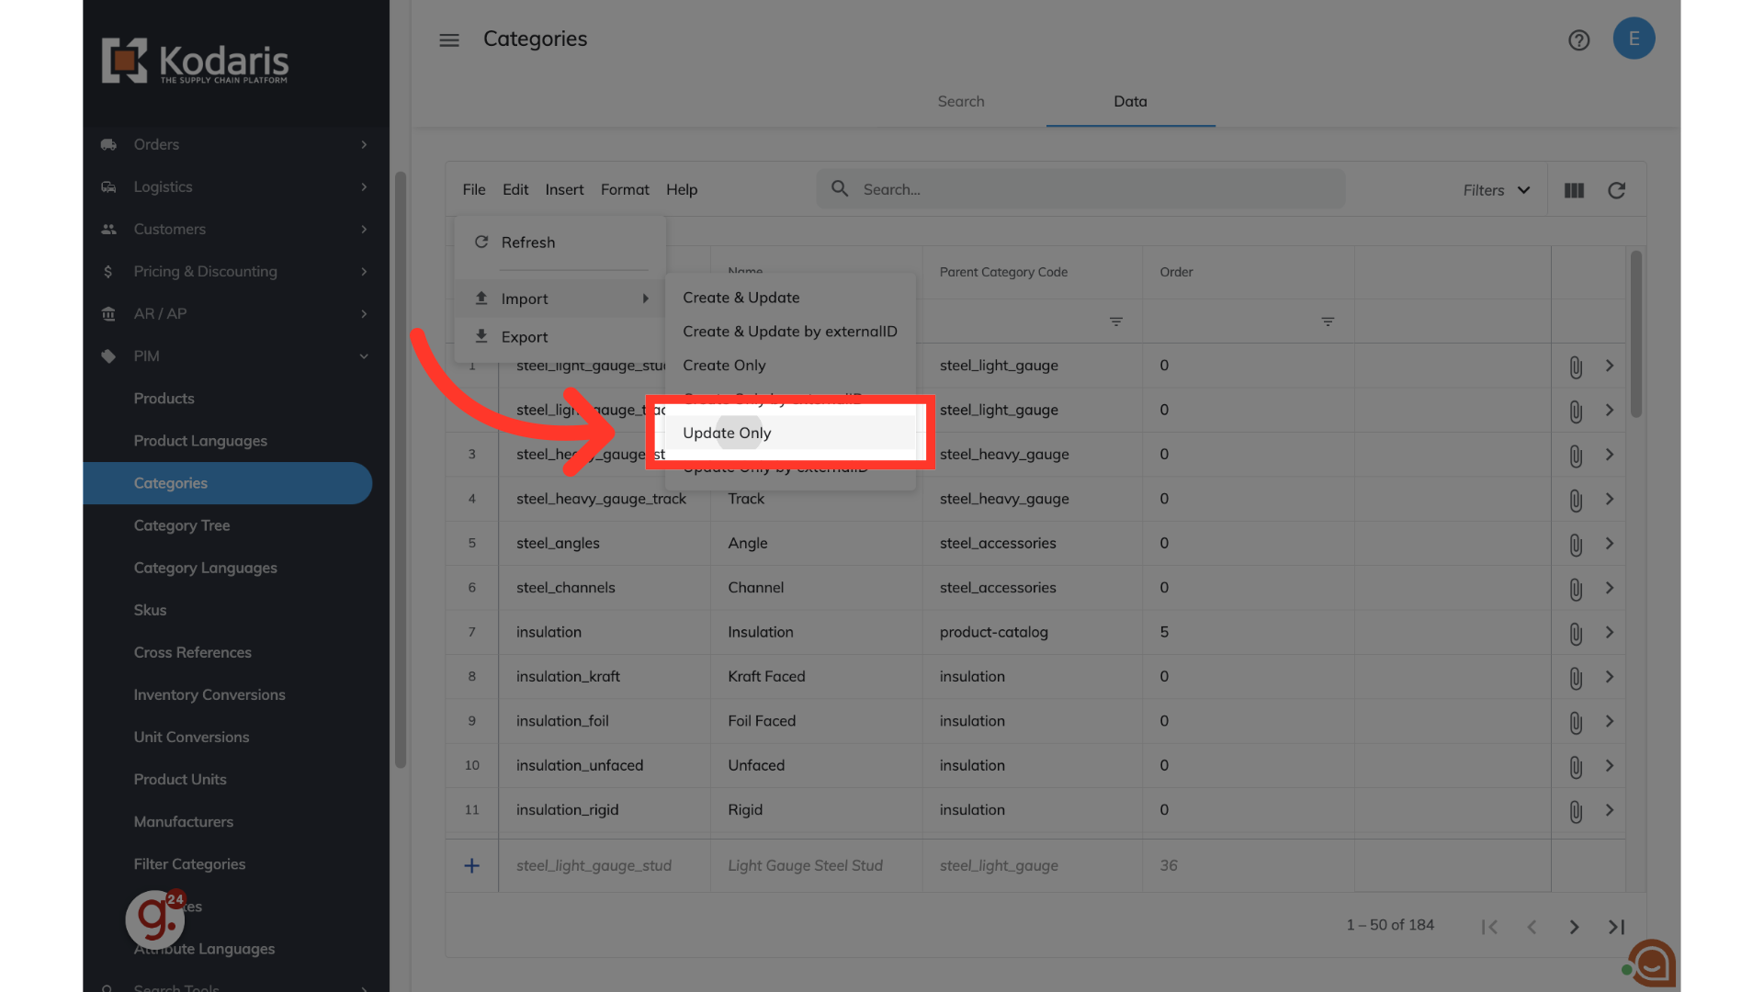This screenshot has width=1764, height=992.
Task: Open the hamburger navigation menu icon
Action: click(448, 40)
